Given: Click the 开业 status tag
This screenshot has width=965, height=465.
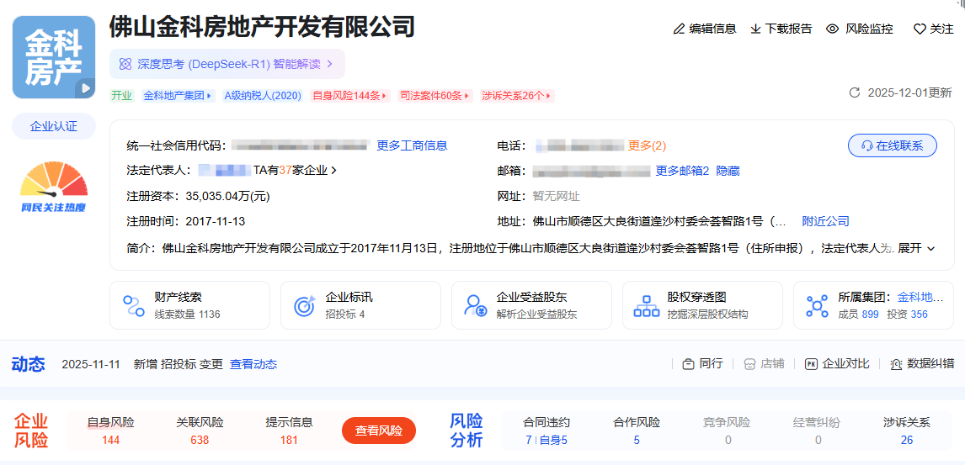Looking at the screenshot, I should click(122, 96).
